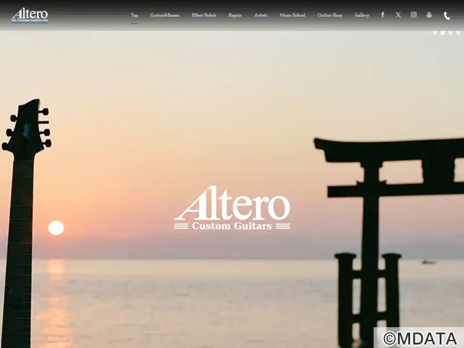The height and width of the screenshot is (348, 464).
Task: Open the Guitars&Basses menu
Action: 165,15
